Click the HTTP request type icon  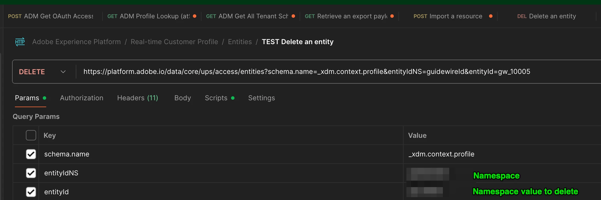(20, 42)
